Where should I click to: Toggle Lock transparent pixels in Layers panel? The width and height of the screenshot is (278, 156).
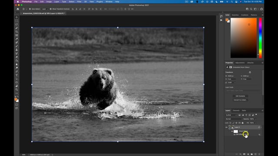point(231,123)
